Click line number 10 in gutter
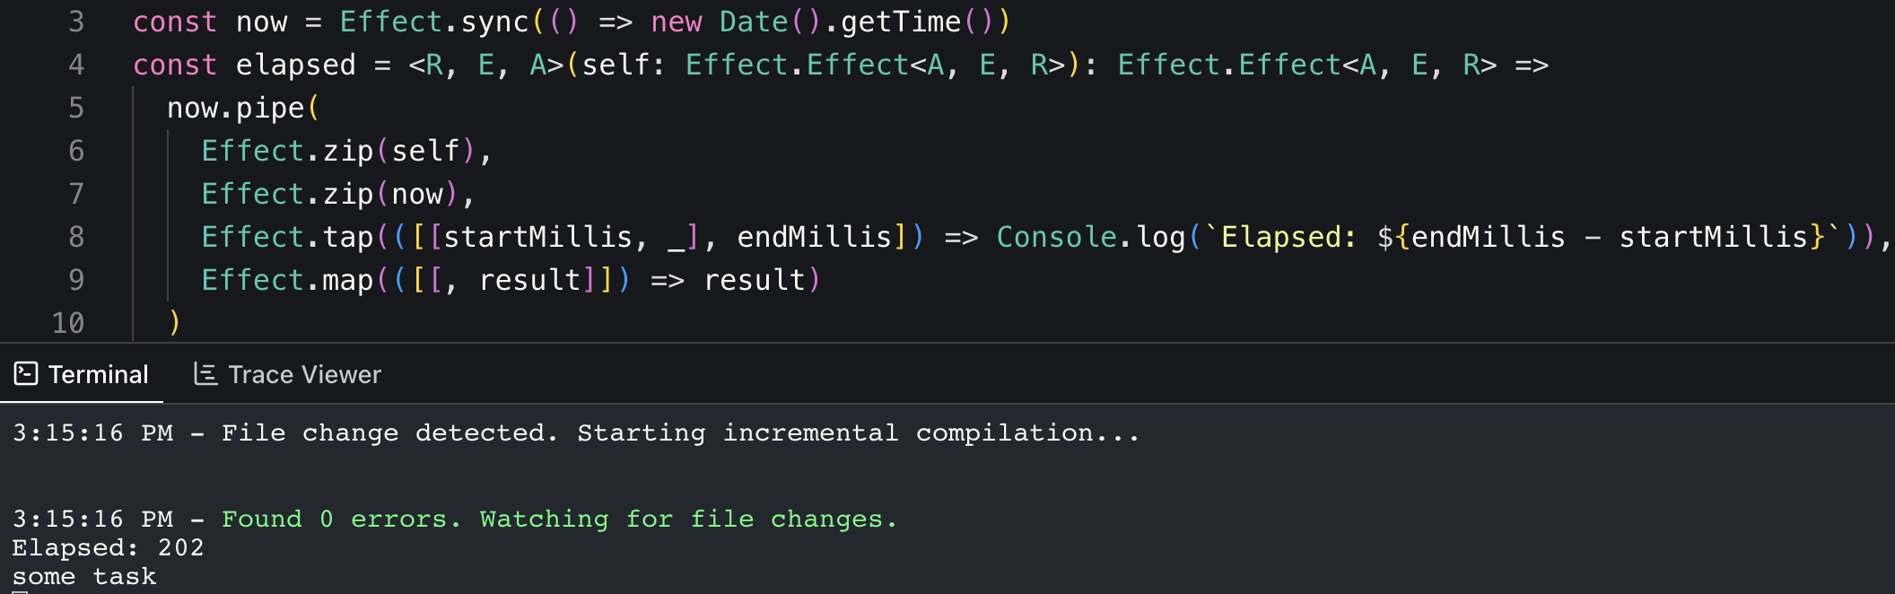 [68, 323]
